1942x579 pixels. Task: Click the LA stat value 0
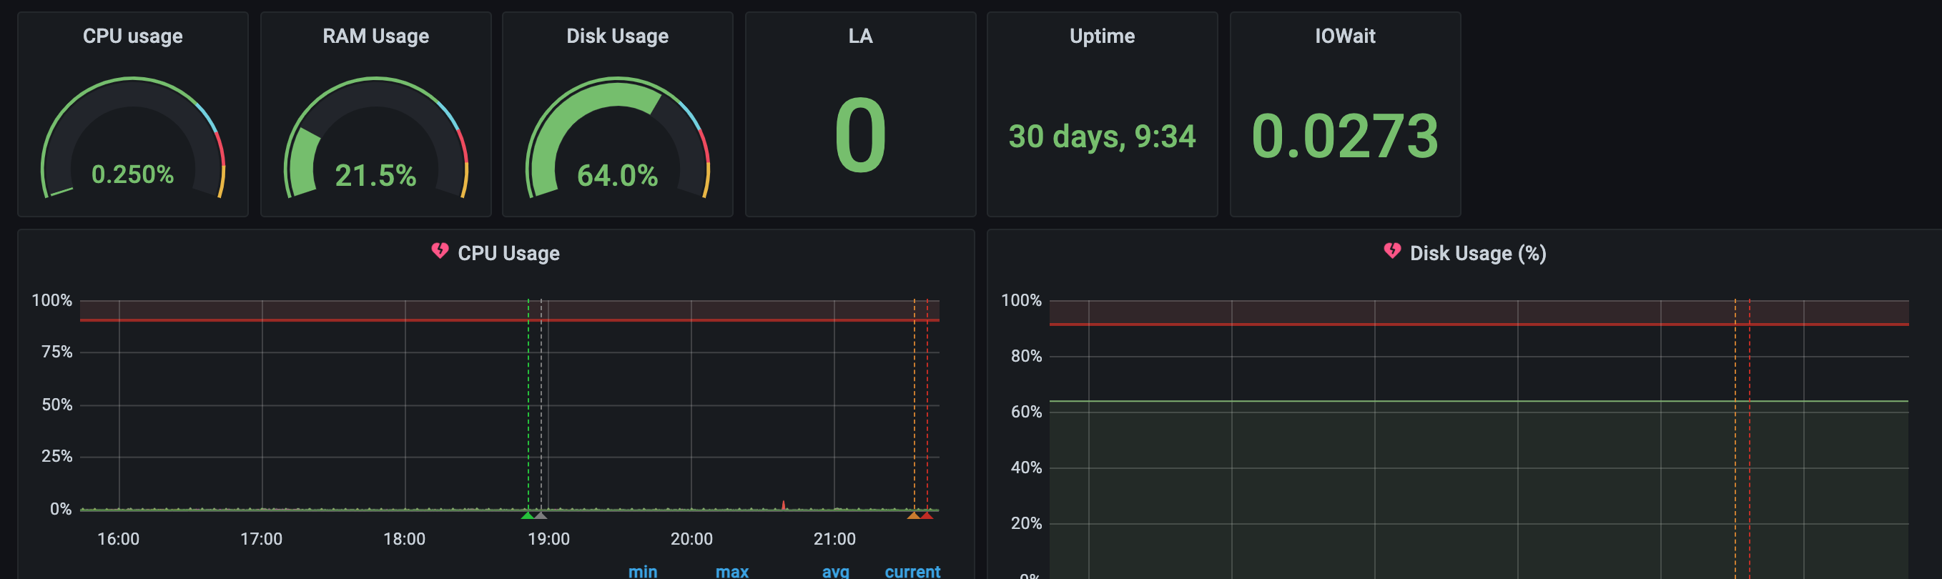pos(860,136)
